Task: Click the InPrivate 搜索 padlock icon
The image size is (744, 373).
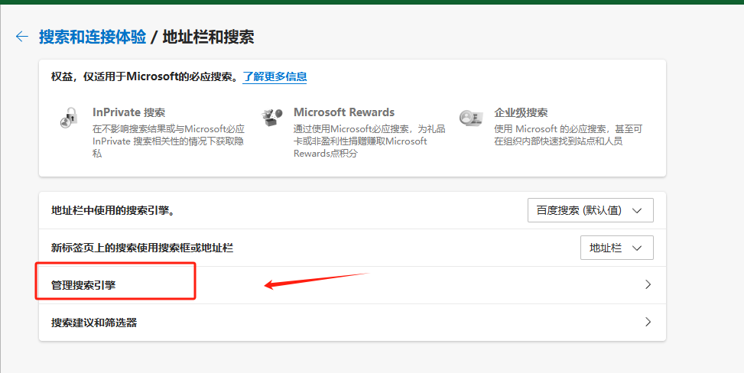Action: pos(69,117)
